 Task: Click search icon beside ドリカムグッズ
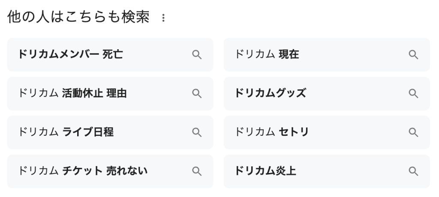coord(413,94)
